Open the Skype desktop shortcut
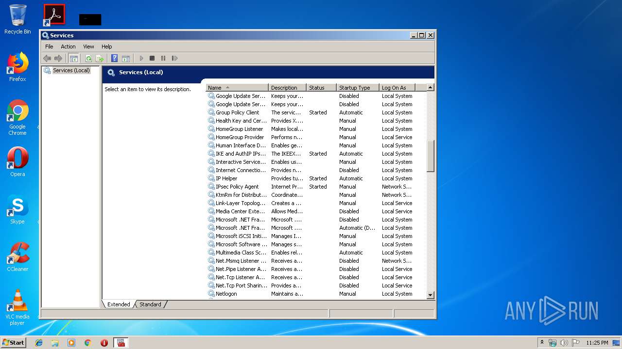The width and height of the screenshot is (622, 349). coord(17,209)
